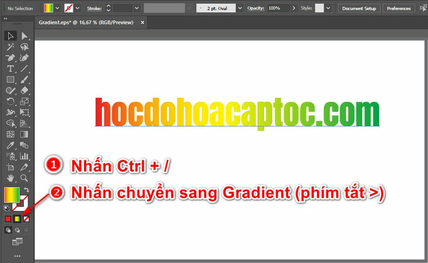Select the Rectangle tool
The width and height of the screenshot is (428, 263).
(x=10, y=80)
